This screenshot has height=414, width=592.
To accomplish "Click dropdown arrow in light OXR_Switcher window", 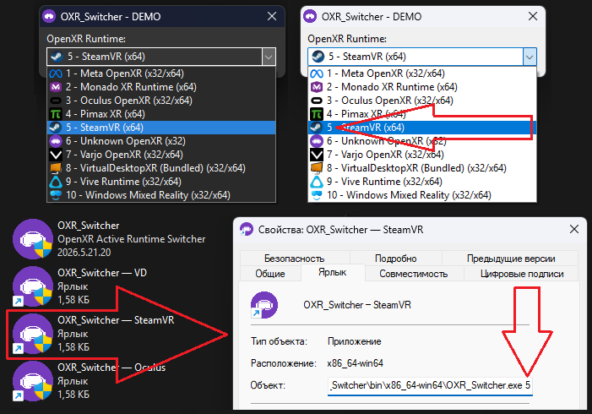I will pos(530,57).
